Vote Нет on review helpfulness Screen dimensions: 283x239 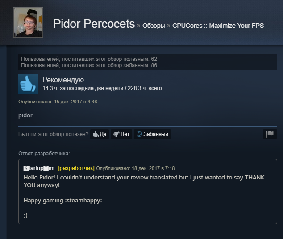coord(121,134)
